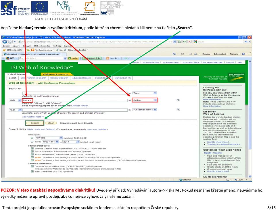Click the browser Forward arrow button
The image size is (276, 210).
coord(10,42)
